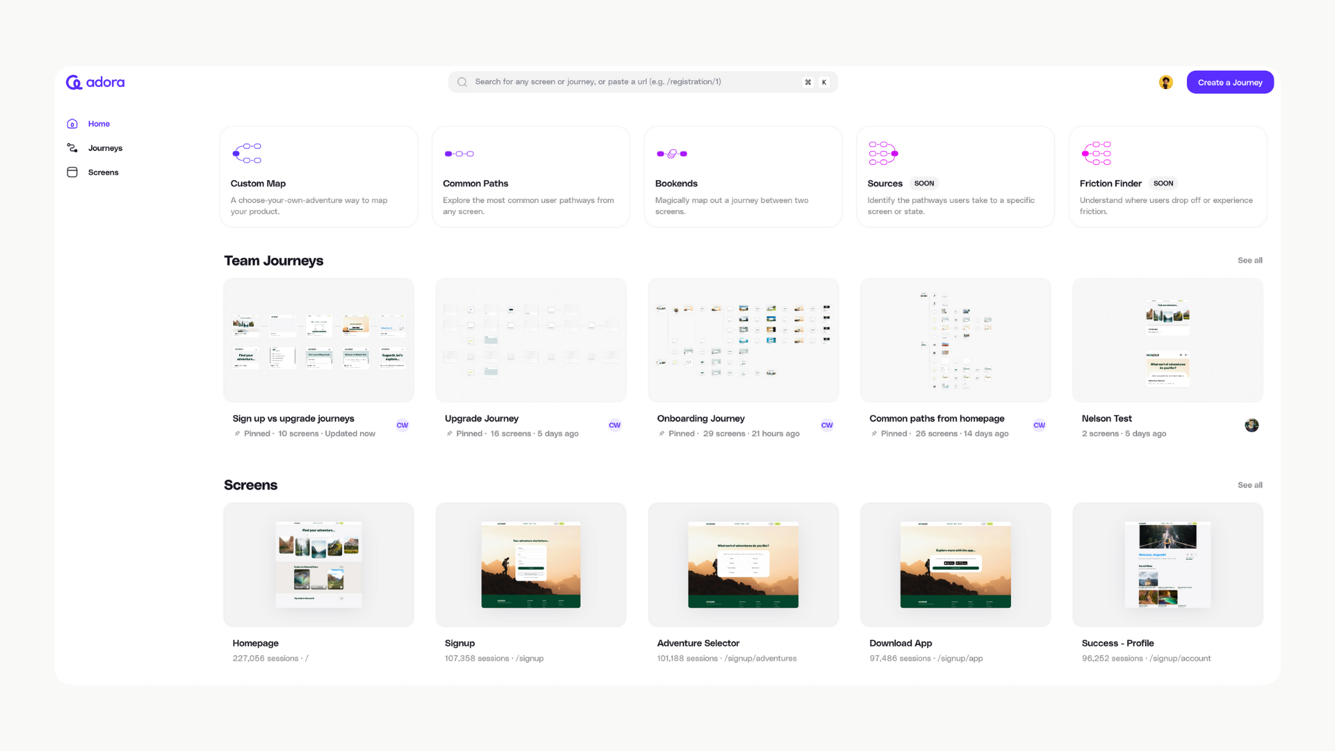Image resolution: width=1335 pixels, height=751 pixels.
Task: Open the Nelson Test thumbnail
Action: [x=1167, y=340]
